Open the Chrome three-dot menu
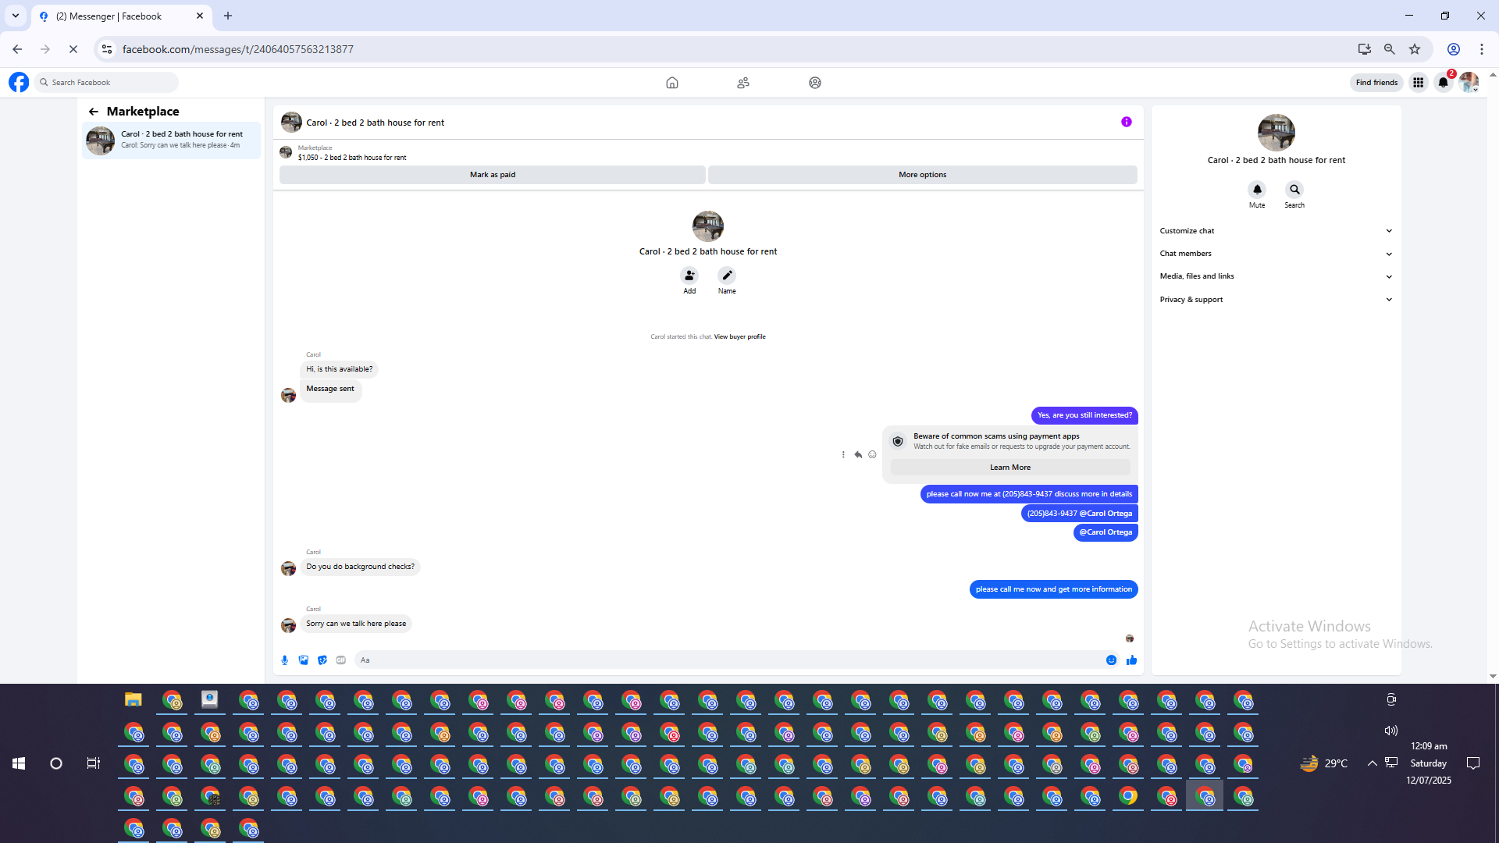The height and width of the screenshot is (843, 1499). (1482, 49)
